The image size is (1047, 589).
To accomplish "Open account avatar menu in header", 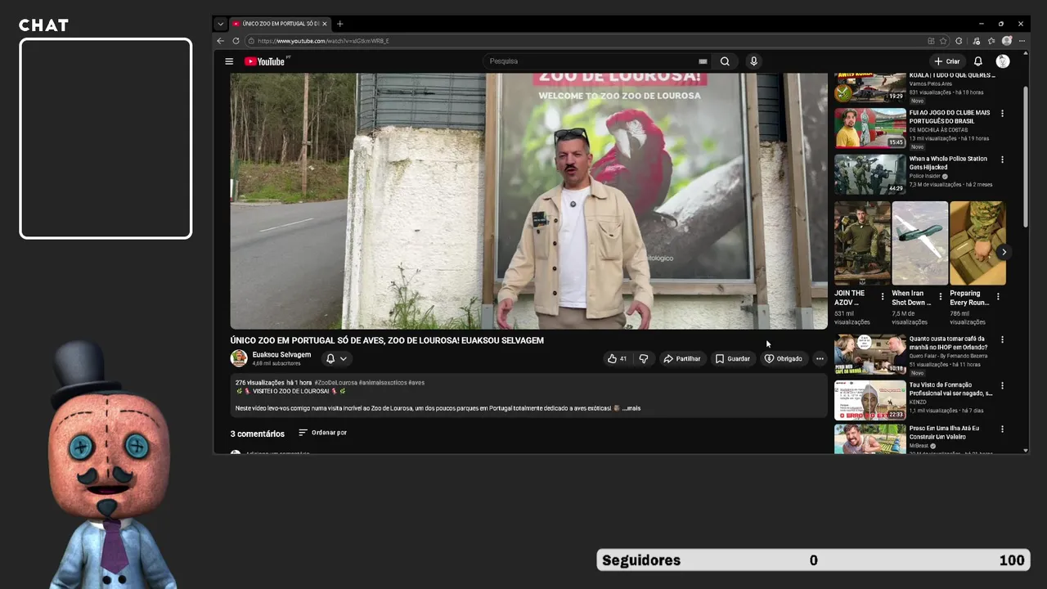I will click(x=1003, y=61).
